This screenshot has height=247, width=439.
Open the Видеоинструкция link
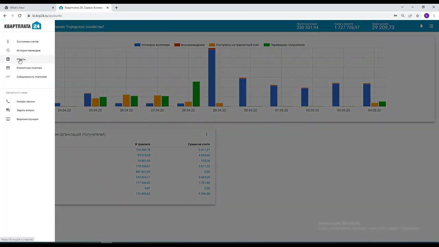coord(27,119)
